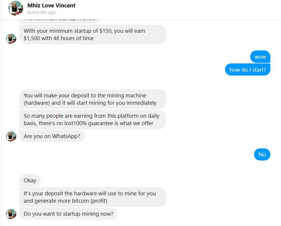Click the partially hidden message at top
Viewport: 281px width, 226px height.
59,22
